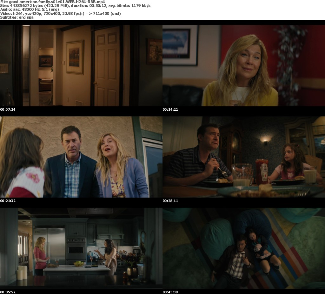Click the Video line reading h264, yuv420p
The width and height of the screenshot is (325, 294).
pos(60,13)
